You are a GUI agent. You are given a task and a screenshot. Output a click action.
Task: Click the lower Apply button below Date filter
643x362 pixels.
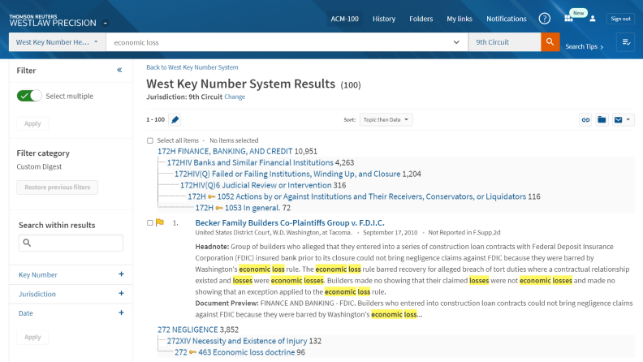click(32, 337)
